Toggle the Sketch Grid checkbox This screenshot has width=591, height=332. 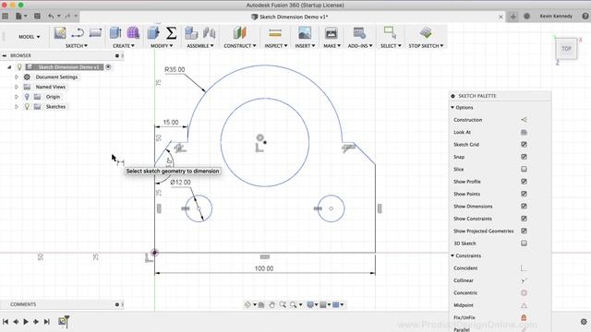pos(524,145)
